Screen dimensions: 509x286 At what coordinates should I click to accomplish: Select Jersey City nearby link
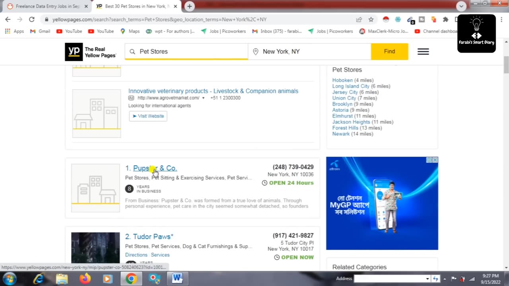pyautogui.click(x=345, y=92)
